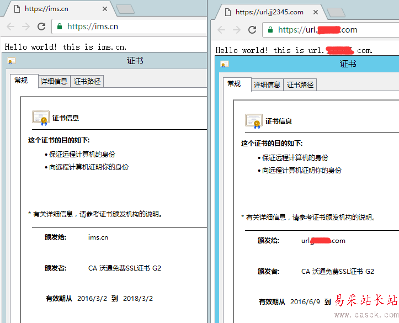Screen dimensions: 399x323
Task: Close the https://ims.cn tab
Action: 105,9
